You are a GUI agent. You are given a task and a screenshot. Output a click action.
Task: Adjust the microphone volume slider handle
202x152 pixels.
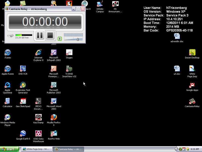point(78,39)
